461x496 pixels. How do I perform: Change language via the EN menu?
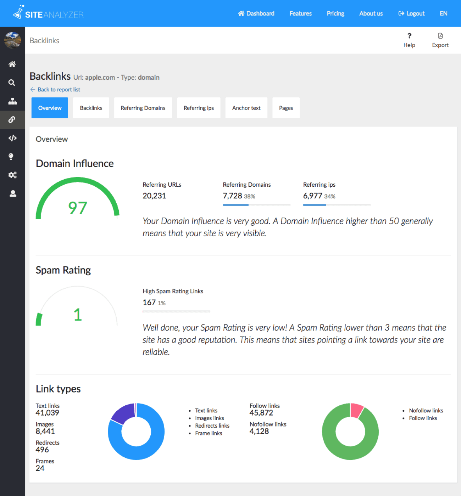tap(443, 13)
